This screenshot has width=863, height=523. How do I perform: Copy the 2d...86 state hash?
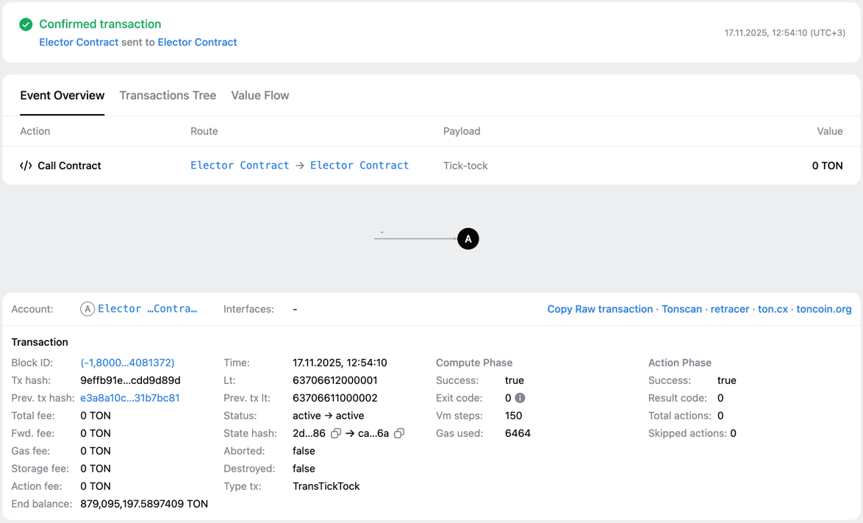click(x=336, y=433)
